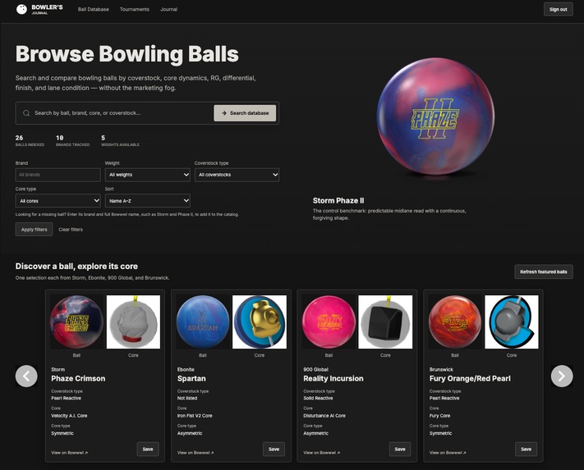Viewport: 584px width, 470px height.
Task: Open View on Bowwwl link for Spartan
Action: tap(195, 453)
